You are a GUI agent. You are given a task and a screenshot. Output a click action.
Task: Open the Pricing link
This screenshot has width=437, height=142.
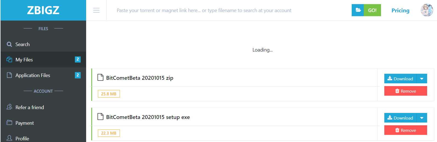coord(400,10)
